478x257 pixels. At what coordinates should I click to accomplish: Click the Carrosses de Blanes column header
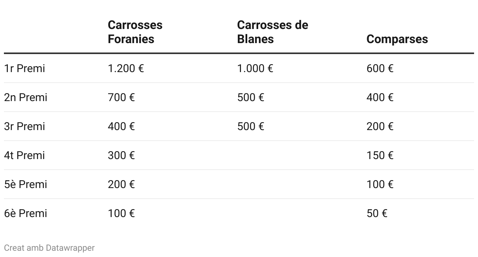pos(272,32)
